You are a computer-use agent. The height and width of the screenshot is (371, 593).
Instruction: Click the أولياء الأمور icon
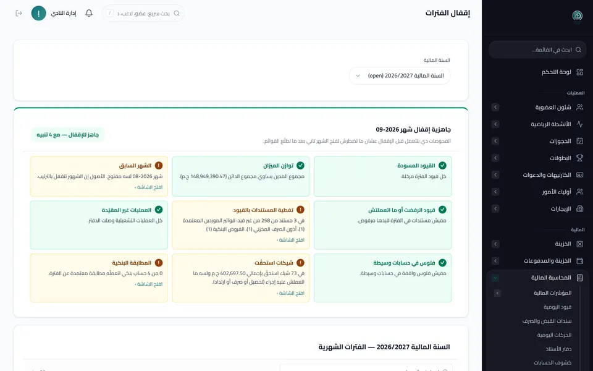tap(580, 192)
